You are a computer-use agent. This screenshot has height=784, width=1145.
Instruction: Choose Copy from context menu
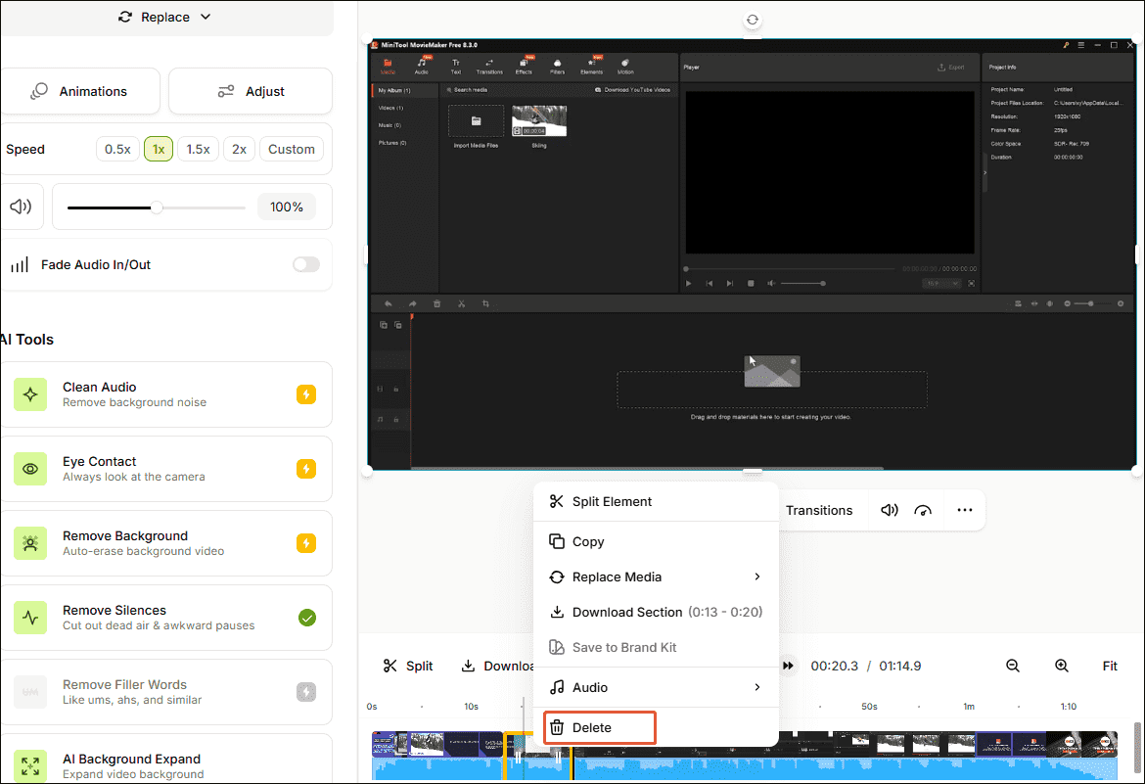[655, 541]
